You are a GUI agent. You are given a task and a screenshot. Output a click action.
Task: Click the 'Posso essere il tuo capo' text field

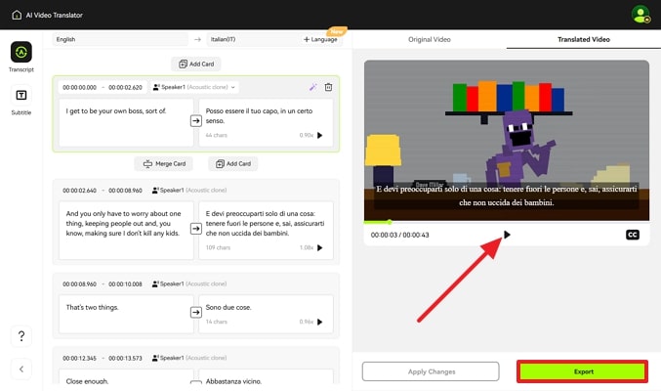[266, 116]
